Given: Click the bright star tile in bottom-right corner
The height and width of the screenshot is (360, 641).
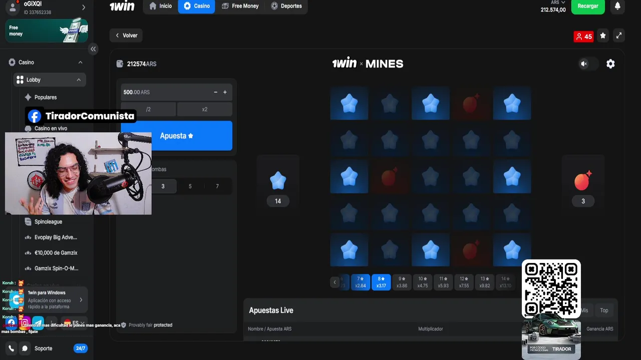Looking at the screenshot, I should (x=512, y=250).
